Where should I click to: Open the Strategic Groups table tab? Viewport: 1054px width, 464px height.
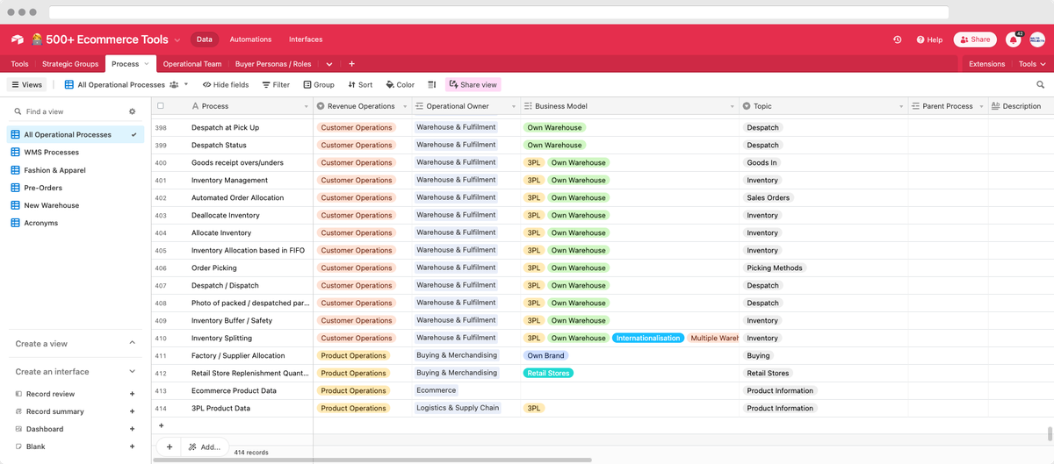(x=70, y=64)
